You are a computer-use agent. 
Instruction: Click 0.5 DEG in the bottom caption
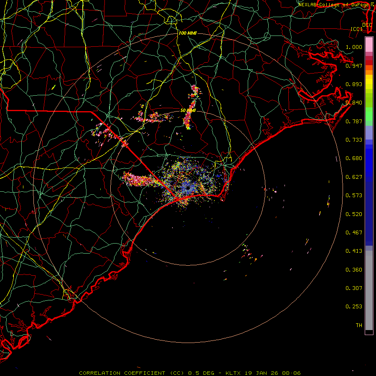201,373
